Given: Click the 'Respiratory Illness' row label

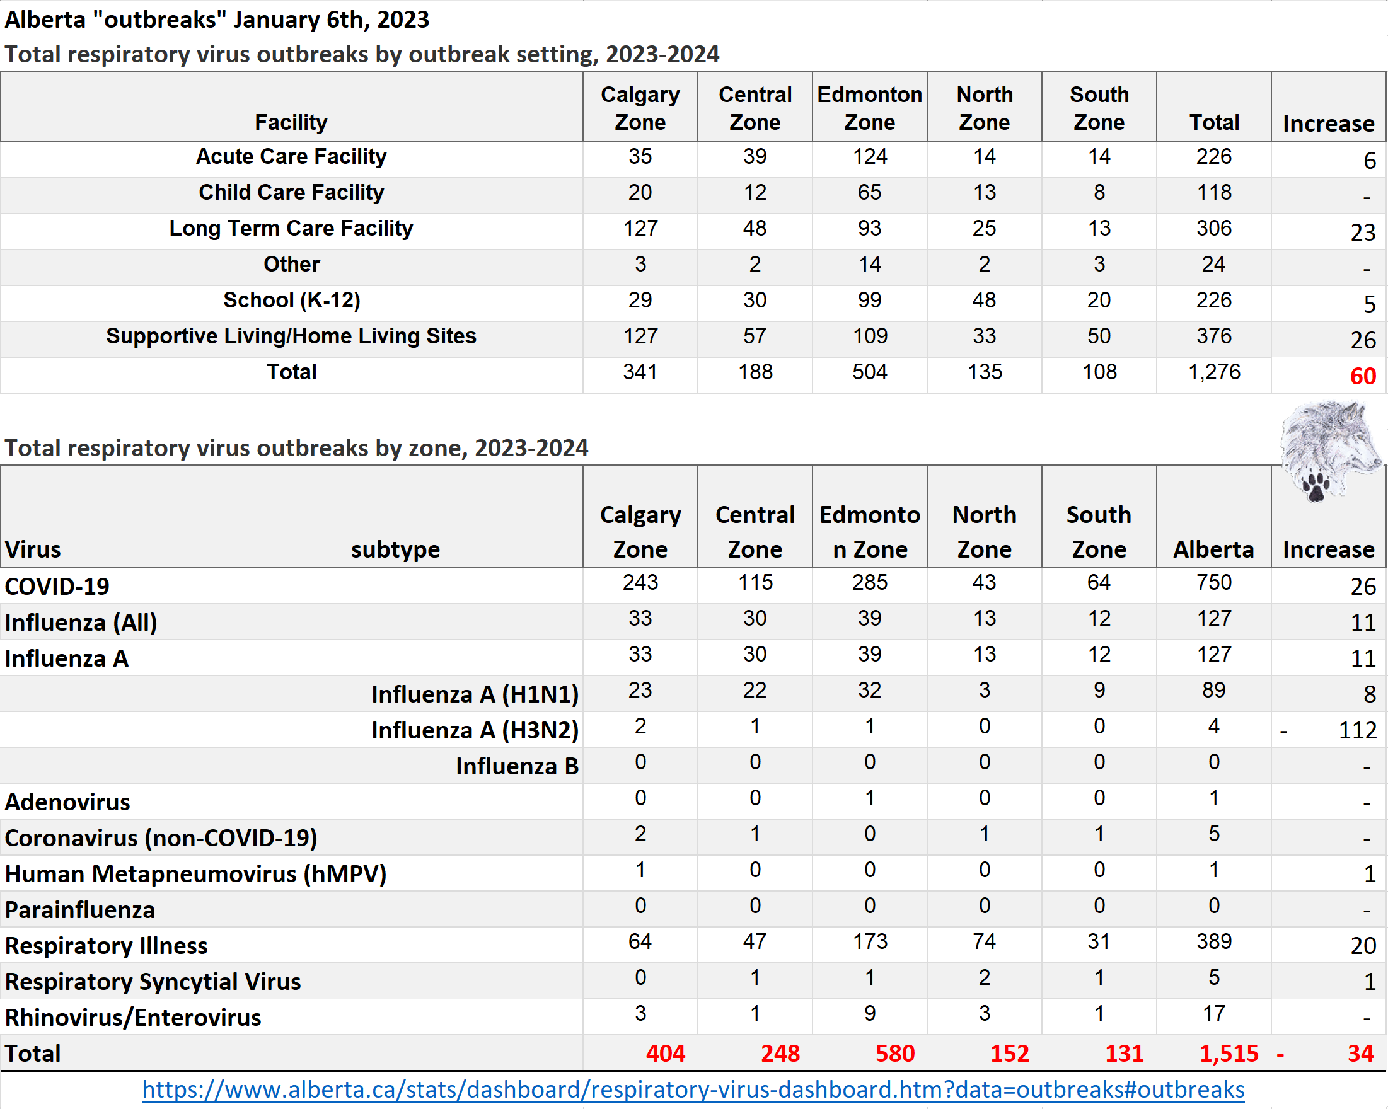Looking at the screenshot, I should tap(107, 947).
